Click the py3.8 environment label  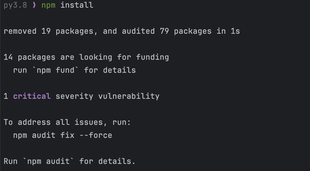pyautogui.click(x=15, y=5)
